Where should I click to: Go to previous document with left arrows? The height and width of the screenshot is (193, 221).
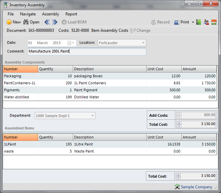pos(47,22)
